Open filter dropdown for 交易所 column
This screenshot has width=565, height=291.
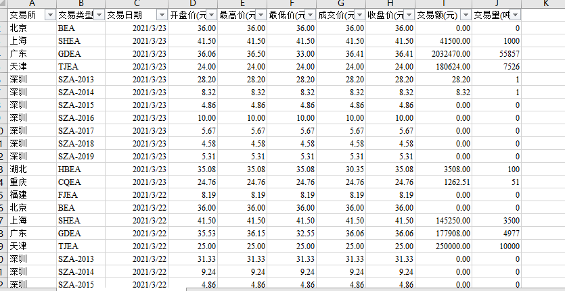50,15
